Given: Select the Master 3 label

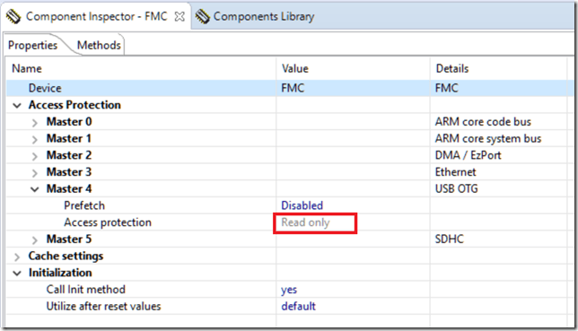Looking at the screenshot, I should click(69, 171).
